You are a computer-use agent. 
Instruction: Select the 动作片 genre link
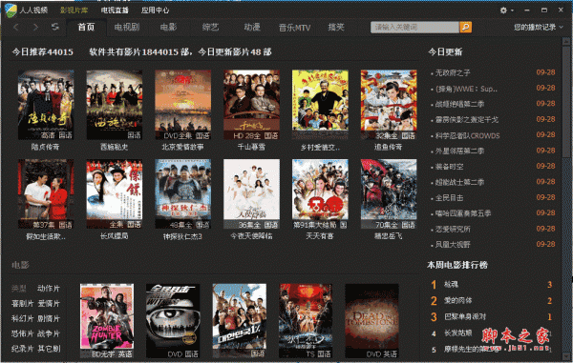[49, 289]
